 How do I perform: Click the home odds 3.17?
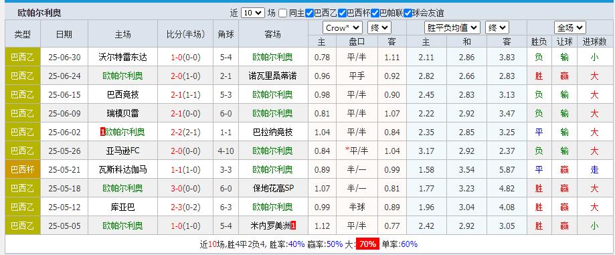426,151
